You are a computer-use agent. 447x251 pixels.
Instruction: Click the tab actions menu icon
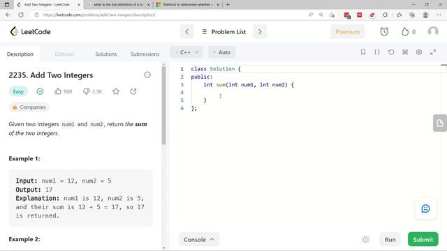(x=7, y=5)
